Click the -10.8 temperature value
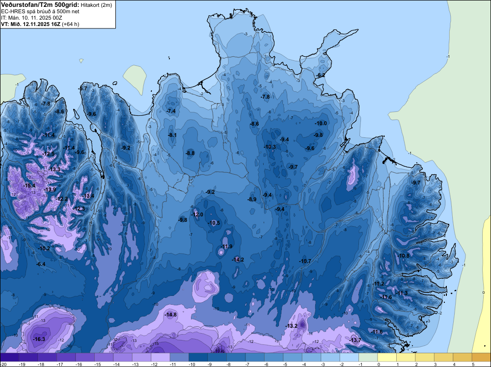 point(403,256)
